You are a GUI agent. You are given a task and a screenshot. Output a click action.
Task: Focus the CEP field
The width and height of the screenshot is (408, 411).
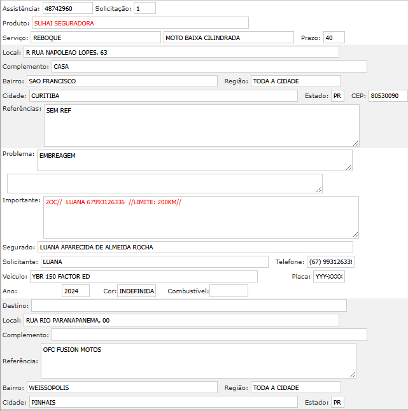tap(388, 95)
